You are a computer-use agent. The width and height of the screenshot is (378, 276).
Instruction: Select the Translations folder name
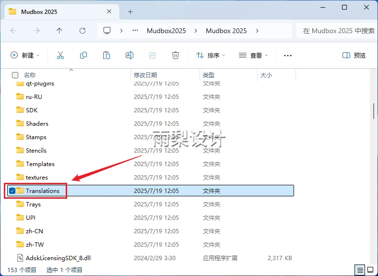coord(43,191)
